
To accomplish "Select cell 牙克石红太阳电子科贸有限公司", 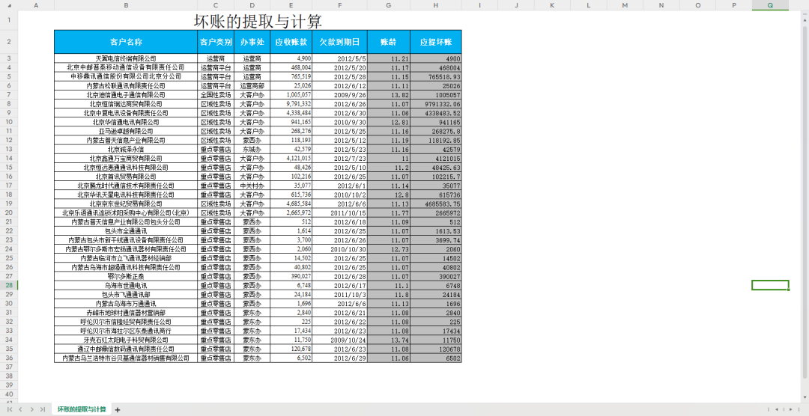I will (126, 340).
